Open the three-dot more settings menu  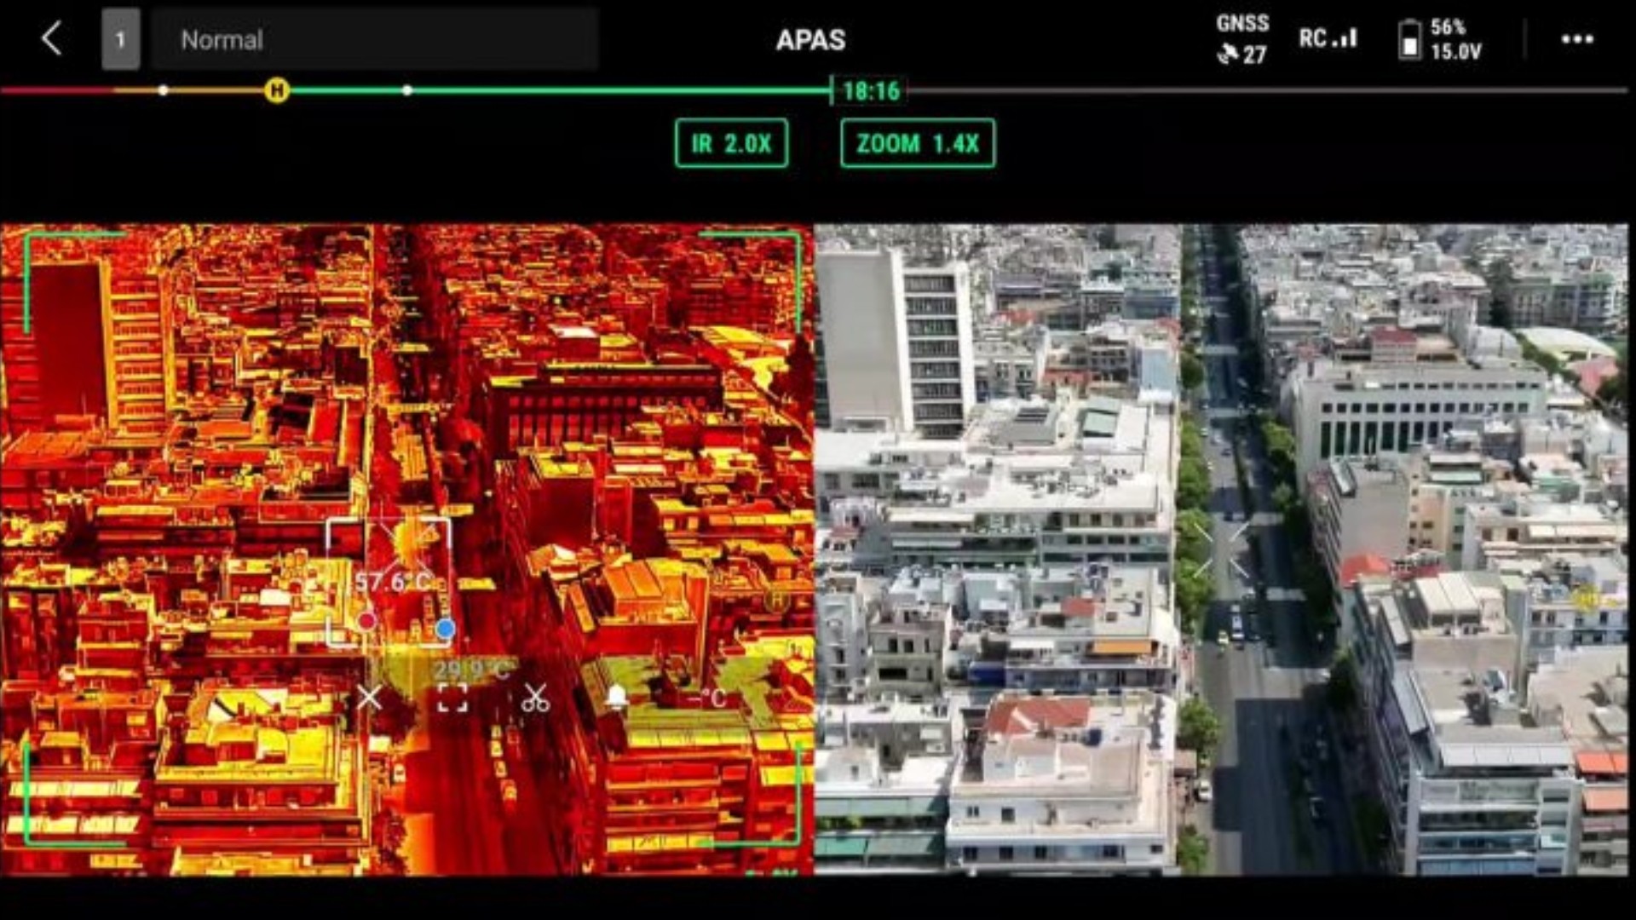pos(1577,39)
